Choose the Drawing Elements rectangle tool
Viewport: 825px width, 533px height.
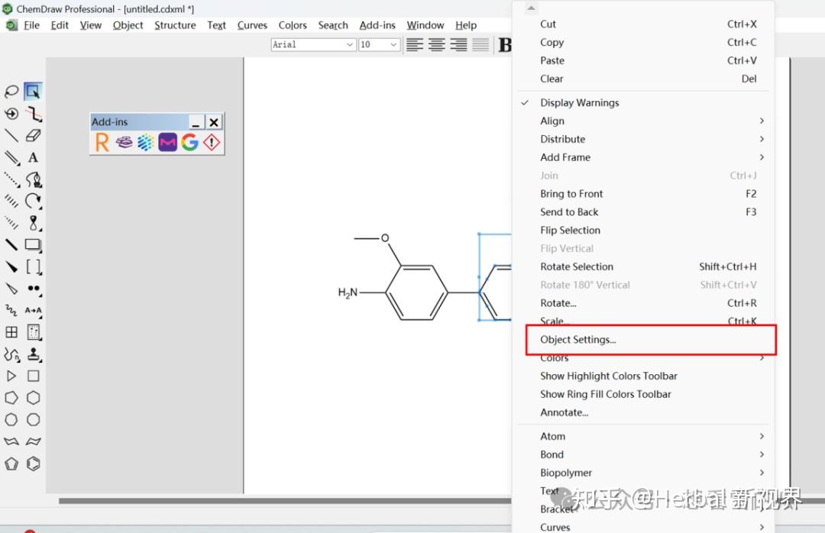[33, 244]
